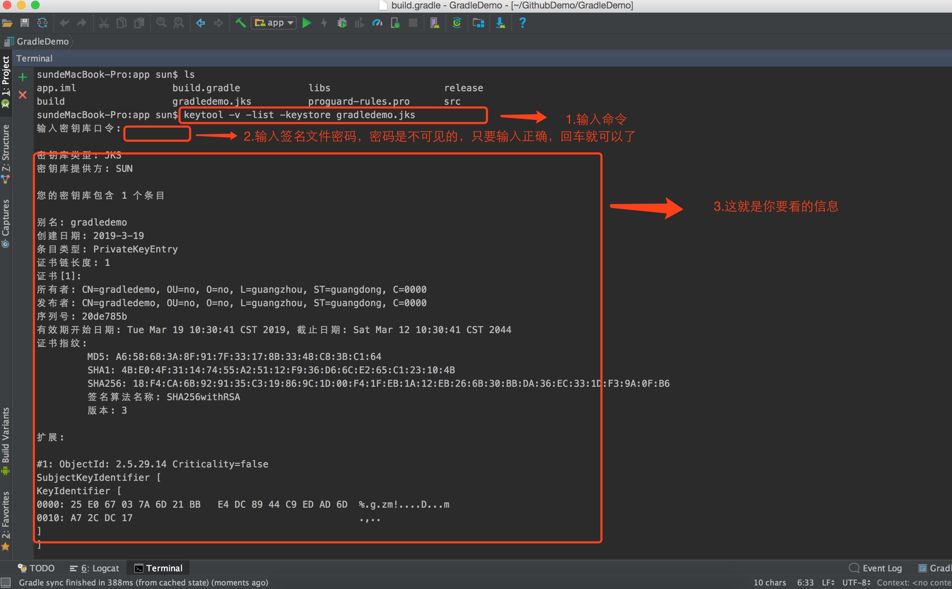Open the 6: Logcat tool window

point(94,568)
